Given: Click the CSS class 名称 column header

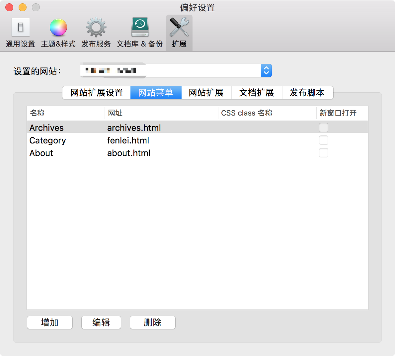Looking at the screenshot, I should [x=267, y=113].
